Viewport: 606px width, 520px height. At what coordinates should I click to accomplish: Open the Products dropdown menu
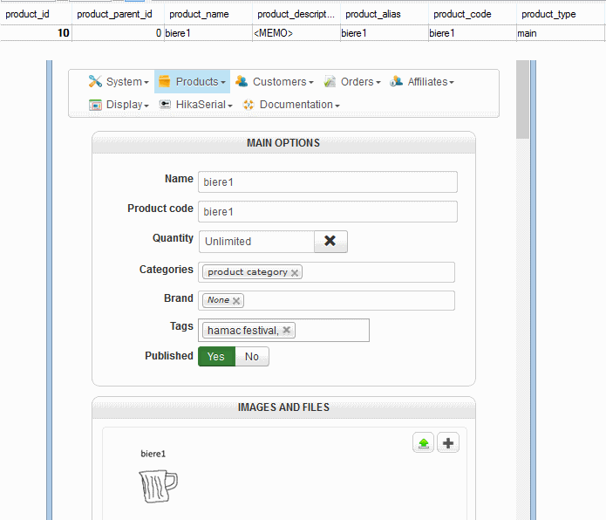pos(192,81)
